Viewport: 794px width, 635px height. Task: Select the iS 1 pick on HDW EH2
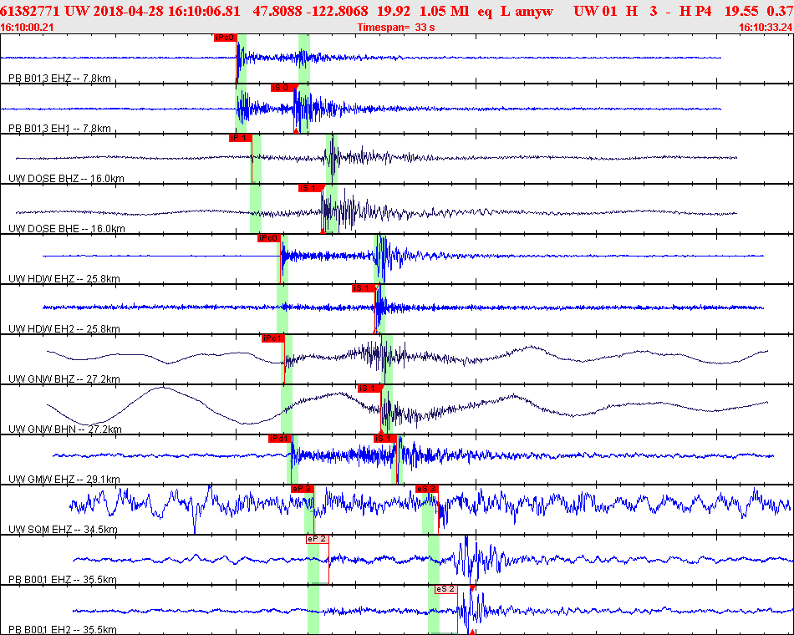364,288
